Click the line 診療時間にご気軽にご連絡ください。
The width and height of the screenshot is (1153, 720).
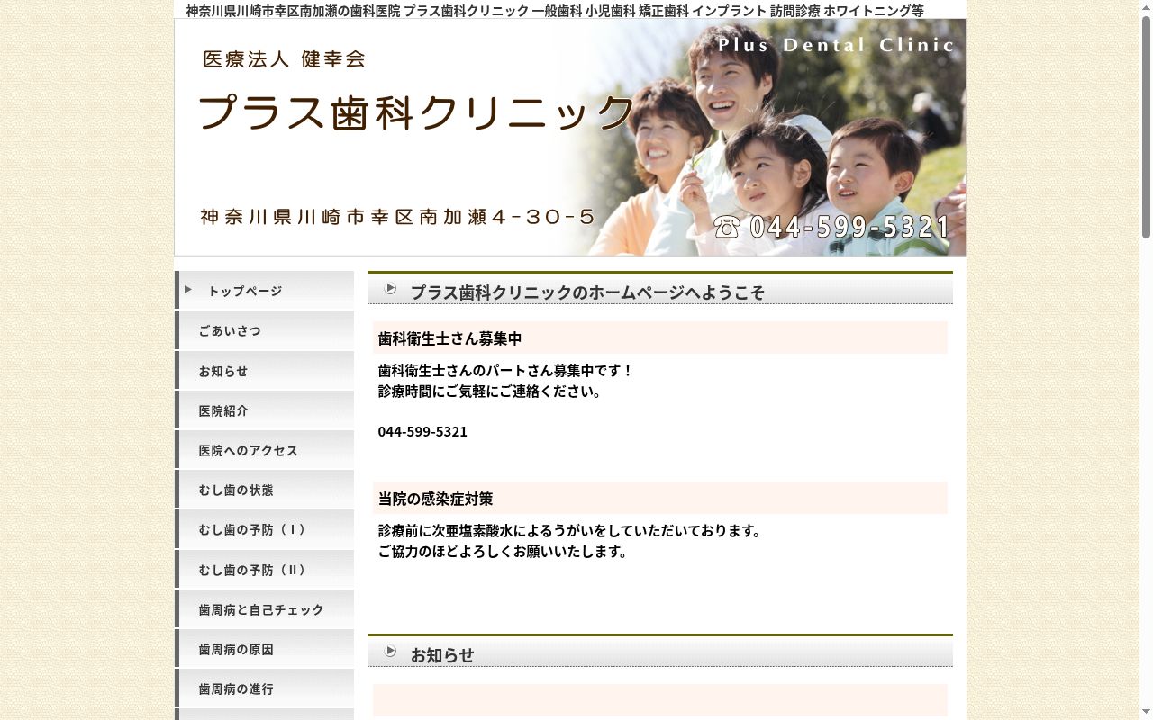click(x=490, y=391)
